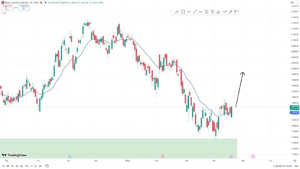This screenshot has height=169, width=300.
Task: Click the 1,800.00 price scale value
Action: point(295,126)
